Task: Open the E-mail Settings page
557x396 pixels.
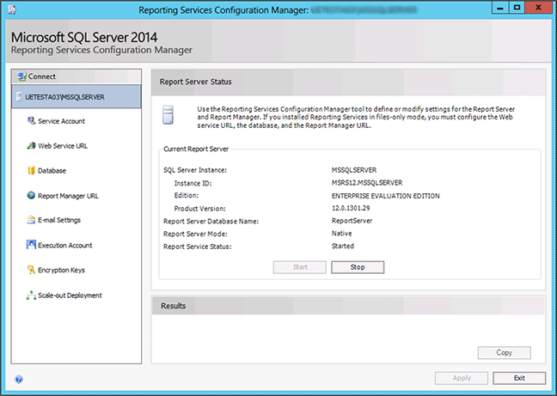Action: 59,220
